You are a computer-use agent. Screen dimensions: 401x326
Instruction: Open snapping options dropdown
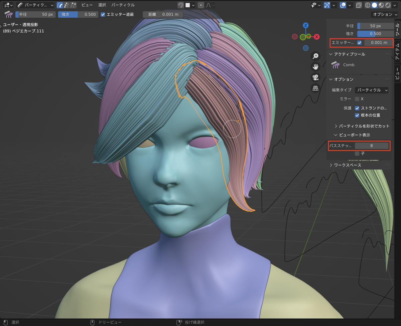tap(190, 5)
